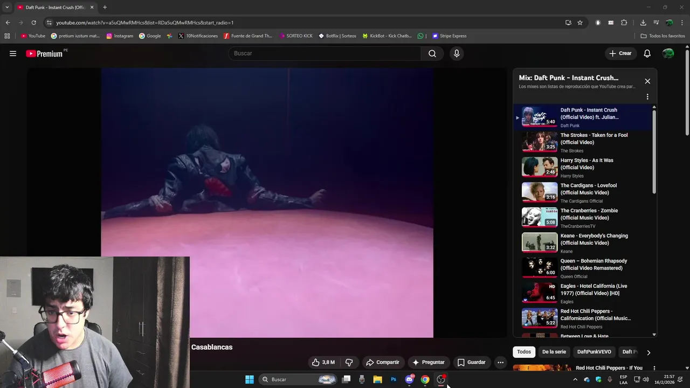Select the De la serie chip
The width and height of the screenshot is (690, 388).
pyautogui.click(x=554, y=352)
